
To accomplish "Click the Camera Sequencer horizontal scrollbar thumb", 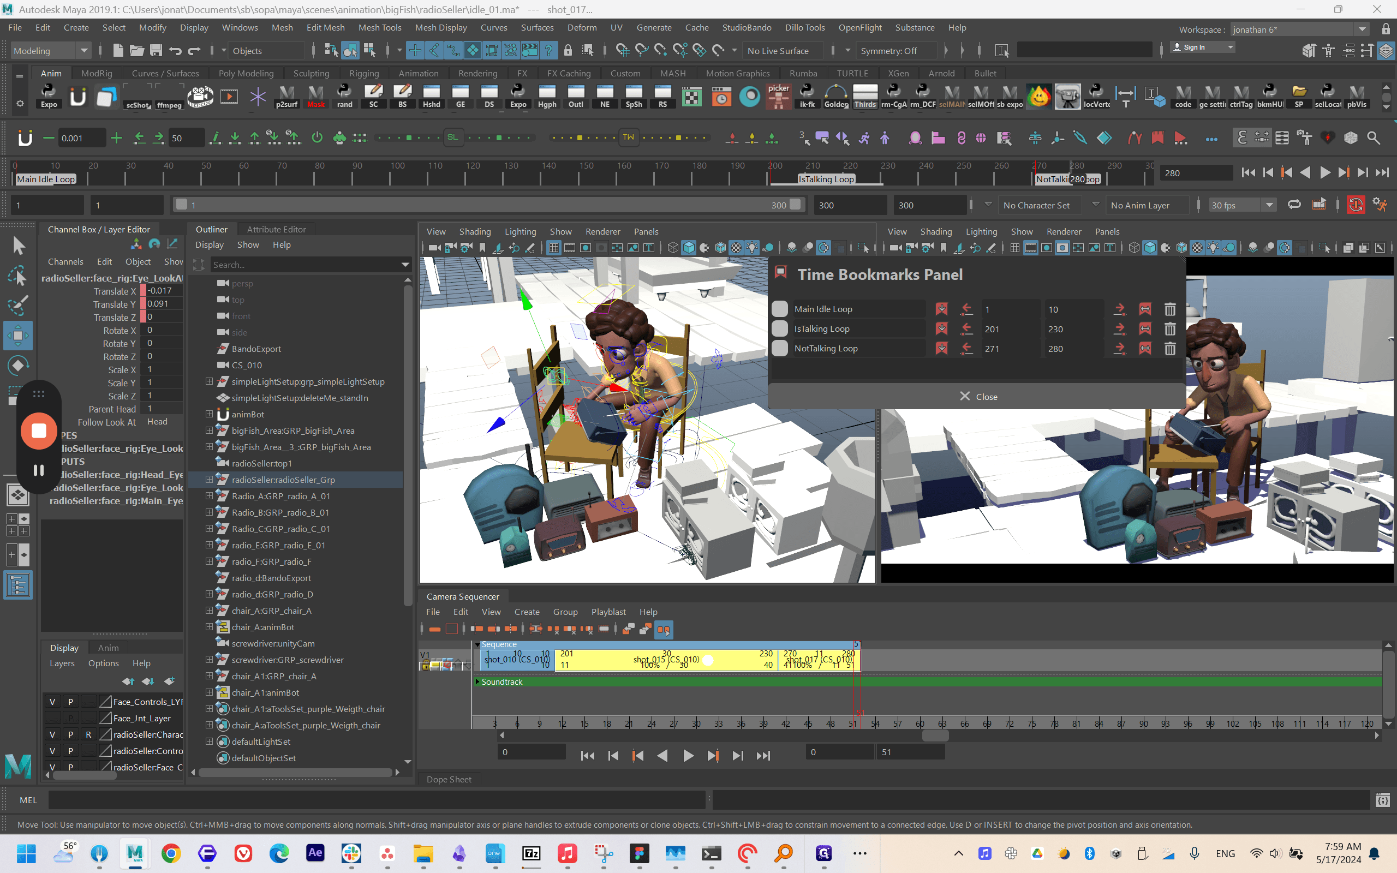I will coord(935,736).
